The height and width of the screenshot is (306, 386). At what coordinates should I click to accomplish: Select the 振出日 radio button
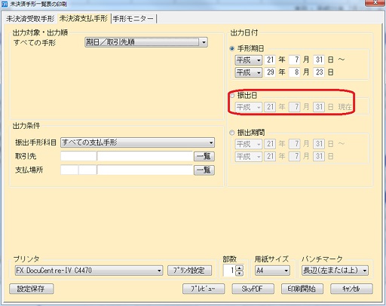(x=232, y=95)
